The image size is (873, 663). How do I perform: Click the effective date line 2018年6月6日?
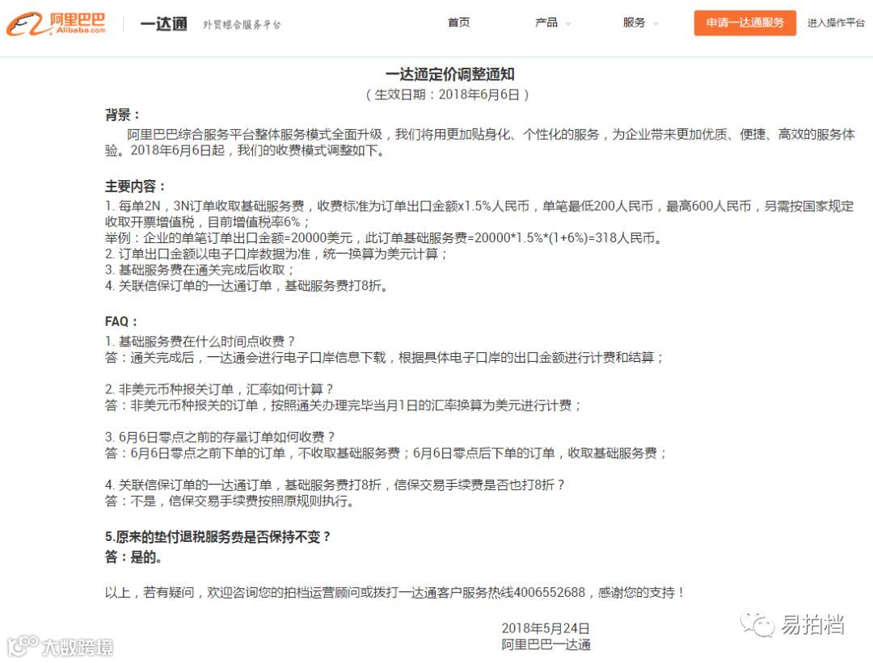(x=448, y=94)
